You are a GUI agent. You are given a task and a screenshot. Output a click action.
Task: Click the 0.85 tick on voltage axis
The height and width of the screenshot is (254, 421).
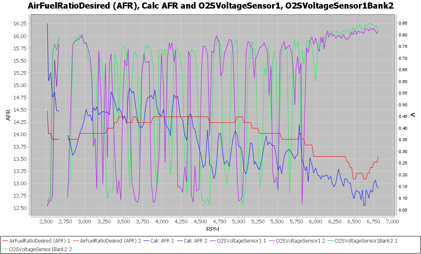coord(403,23)
